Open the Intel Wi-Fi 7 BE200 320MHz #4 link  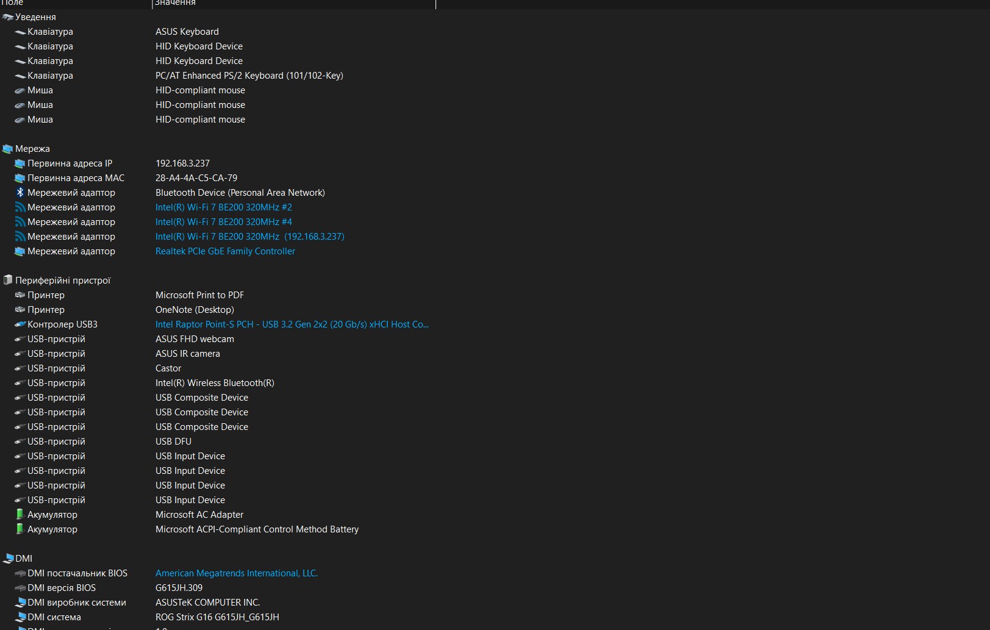pyautogui.click(x=223, y=222)
